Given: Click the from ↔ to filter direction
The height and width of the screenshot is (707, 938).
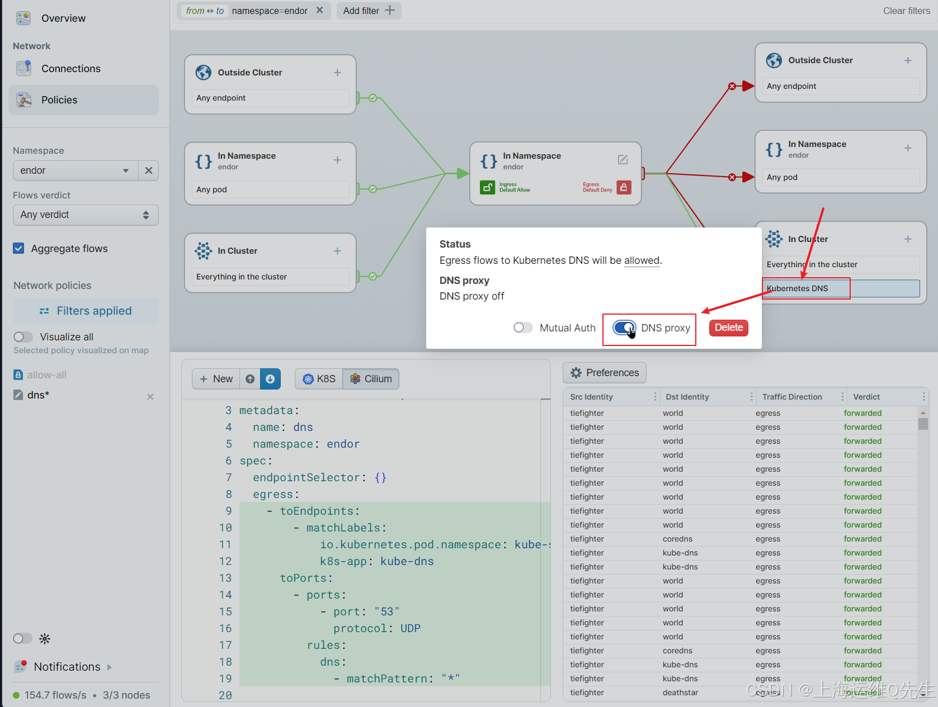Looking at the screenshot, I should point(205,11).
